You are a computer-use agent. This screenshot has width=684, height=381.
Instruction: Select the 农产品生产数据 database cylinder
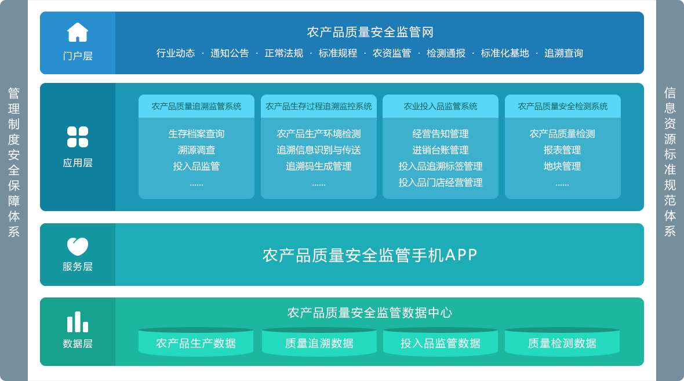tap(196, 342)
